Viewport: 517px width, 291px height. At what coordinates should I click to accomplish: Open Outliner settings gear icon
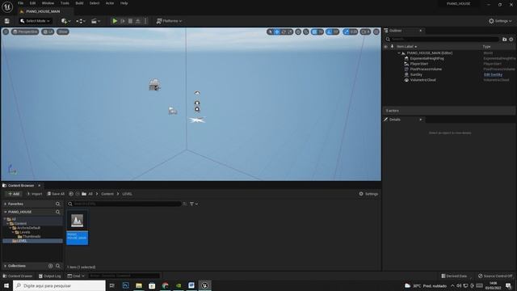coord(511,40)
